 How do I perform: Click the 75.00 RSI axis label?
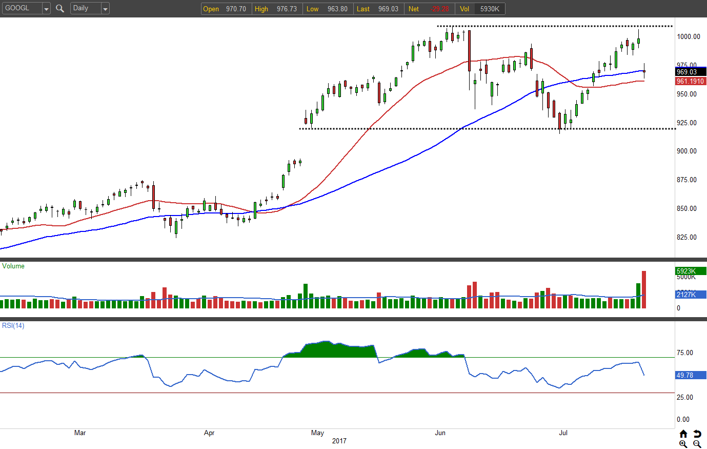(685, 353)
